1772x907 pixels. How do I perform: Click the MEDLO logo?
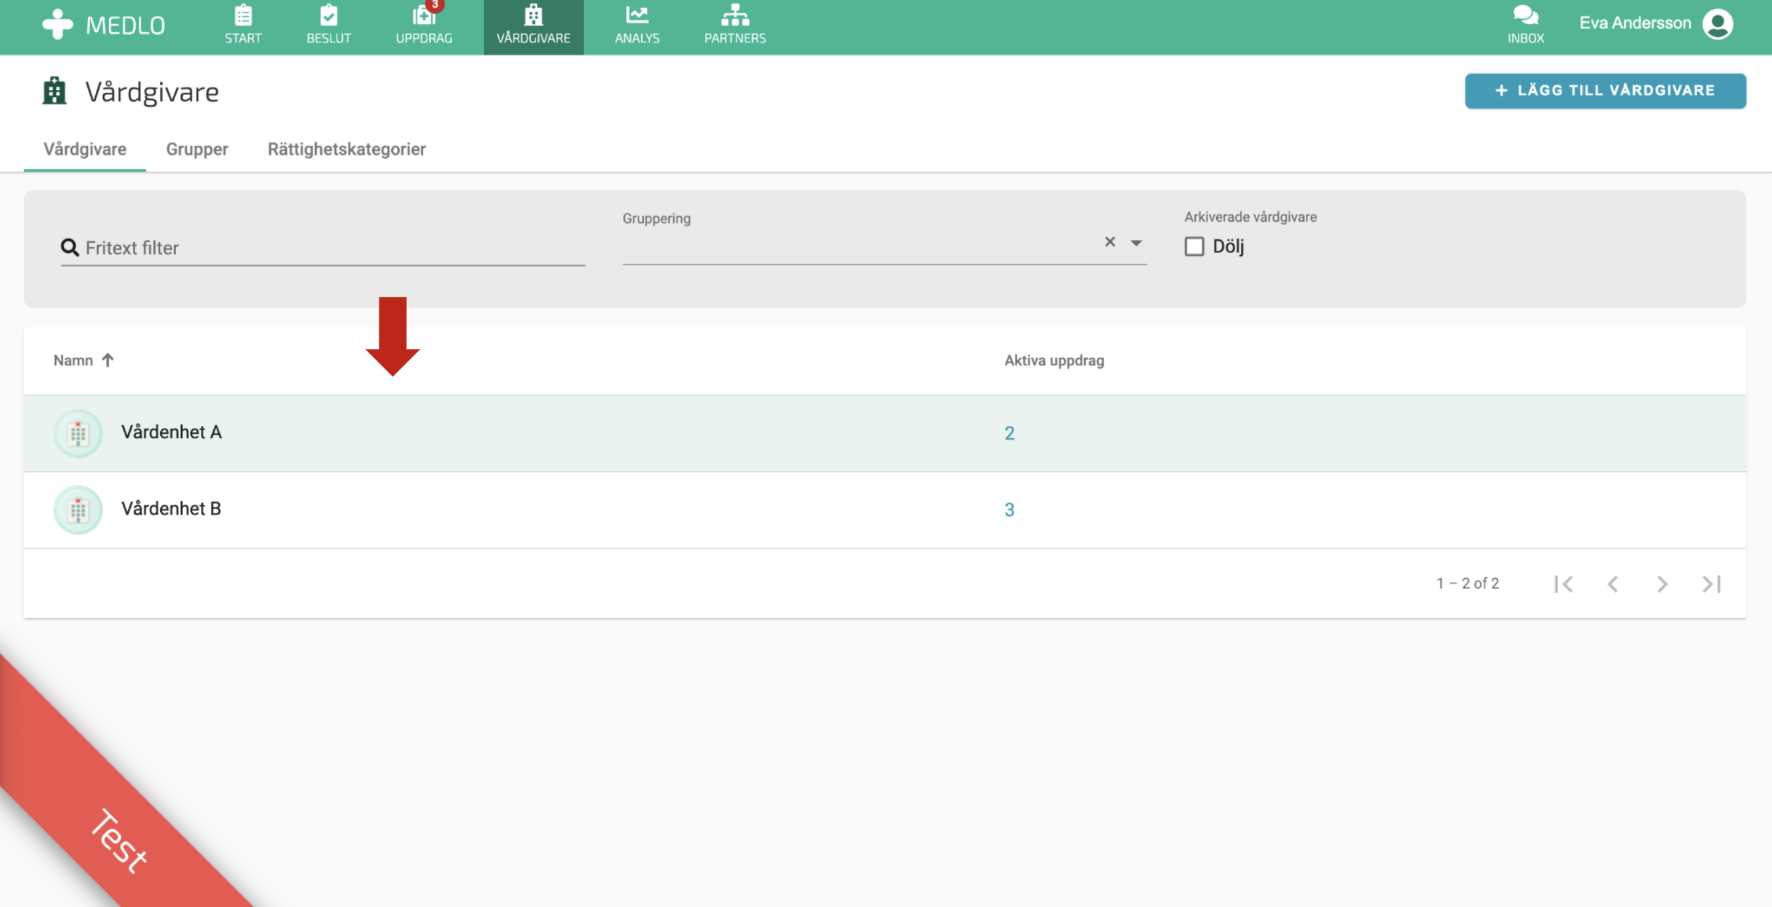pyautogui.click(x=104, y=25)
